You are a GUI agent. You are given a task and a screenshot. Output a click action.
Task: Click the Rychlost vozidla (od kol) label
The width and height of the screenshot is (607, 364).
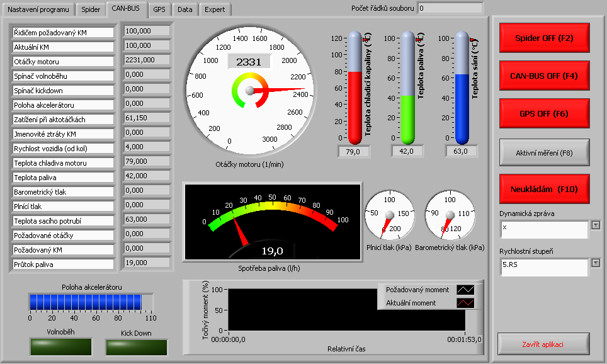pos(63,149)
